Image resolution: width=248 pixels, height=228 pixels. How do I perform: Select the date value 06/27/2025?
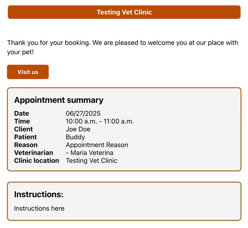point(83,113)
